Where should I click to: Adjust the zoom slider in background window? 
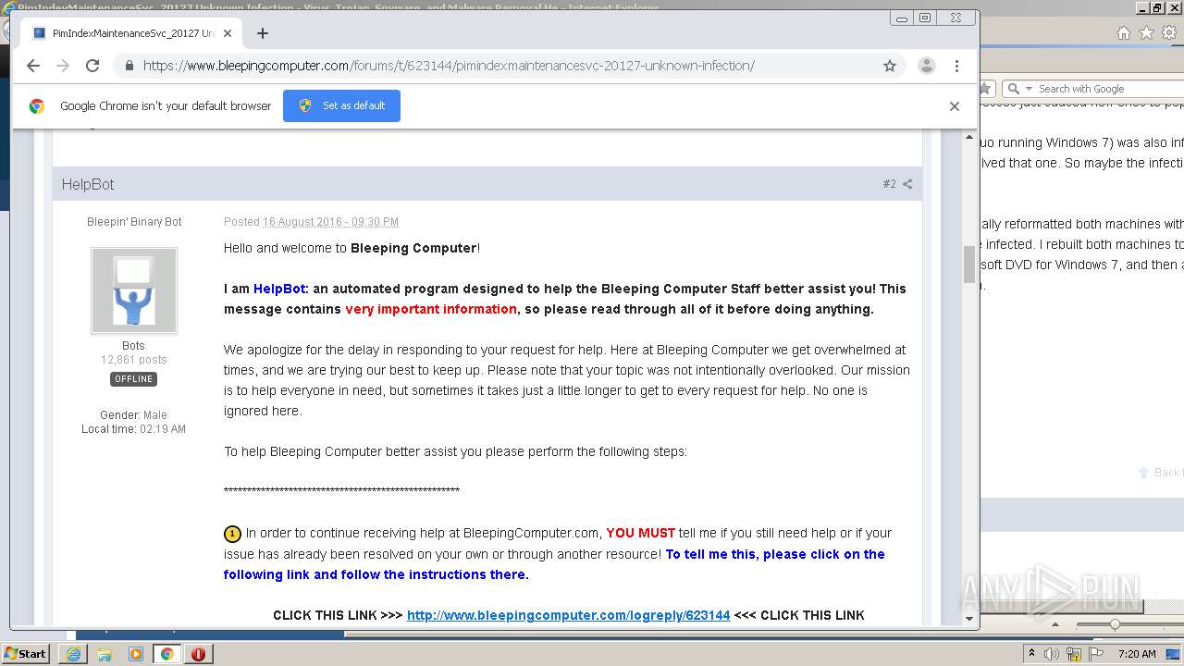click(x=1115, y=624)
